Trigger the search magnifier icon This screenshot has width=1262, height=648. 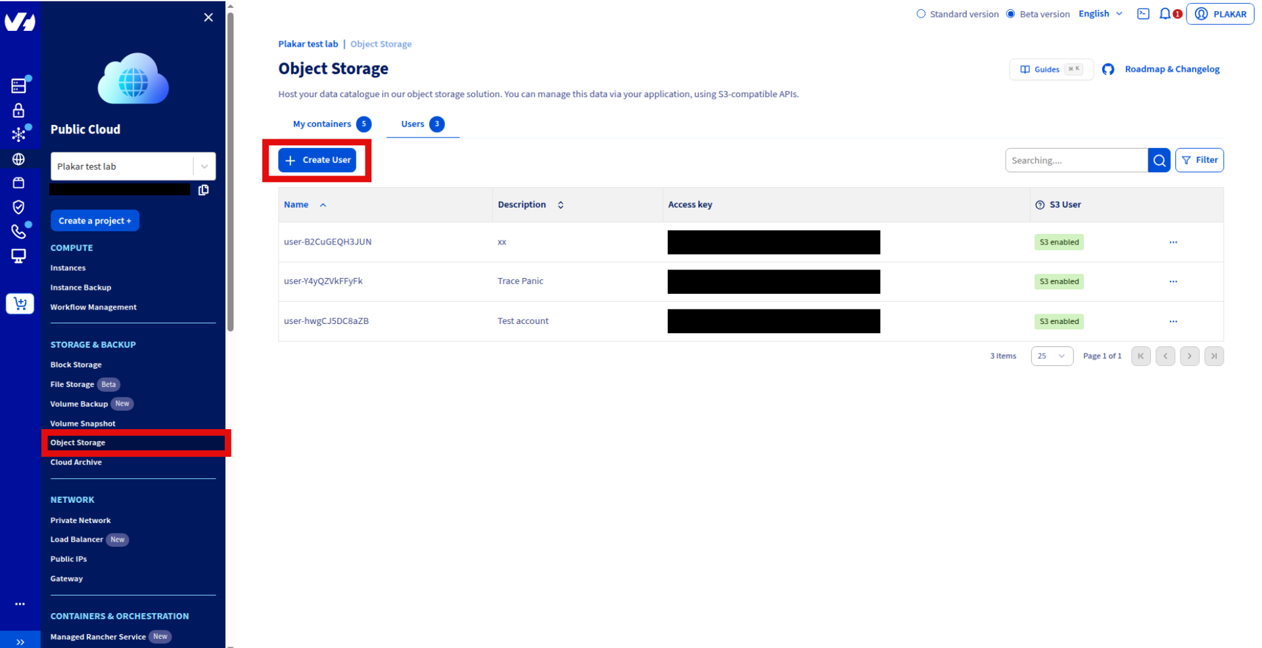tap(1159, 160)
